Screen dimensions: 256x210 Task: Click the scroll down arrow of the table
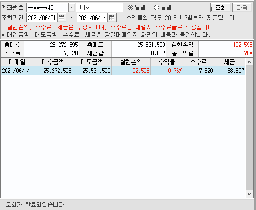[x=249, y=194]
